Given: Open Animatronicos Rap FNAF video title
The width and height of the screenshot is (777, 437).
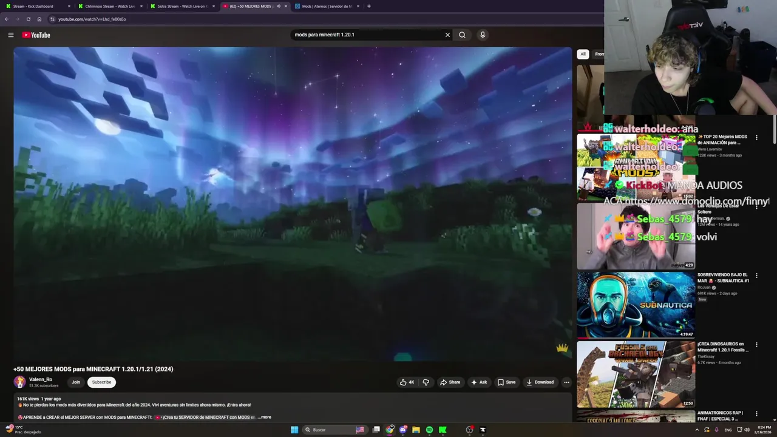Looking at the screenshot, I should 721,416.
